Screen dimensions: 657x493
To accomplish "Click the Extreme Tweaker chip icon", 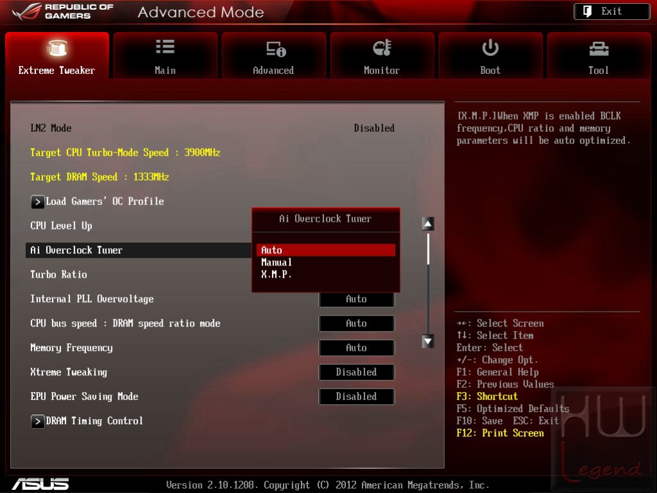I will tap(57, 48).
